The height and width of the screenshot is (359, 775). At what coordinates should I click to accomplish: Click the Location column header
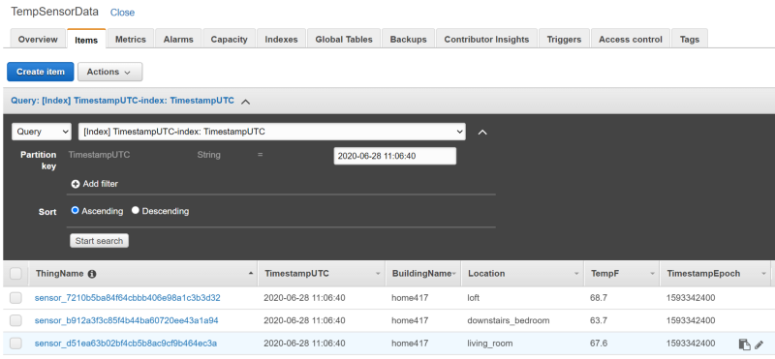click(x=523, y=274)
